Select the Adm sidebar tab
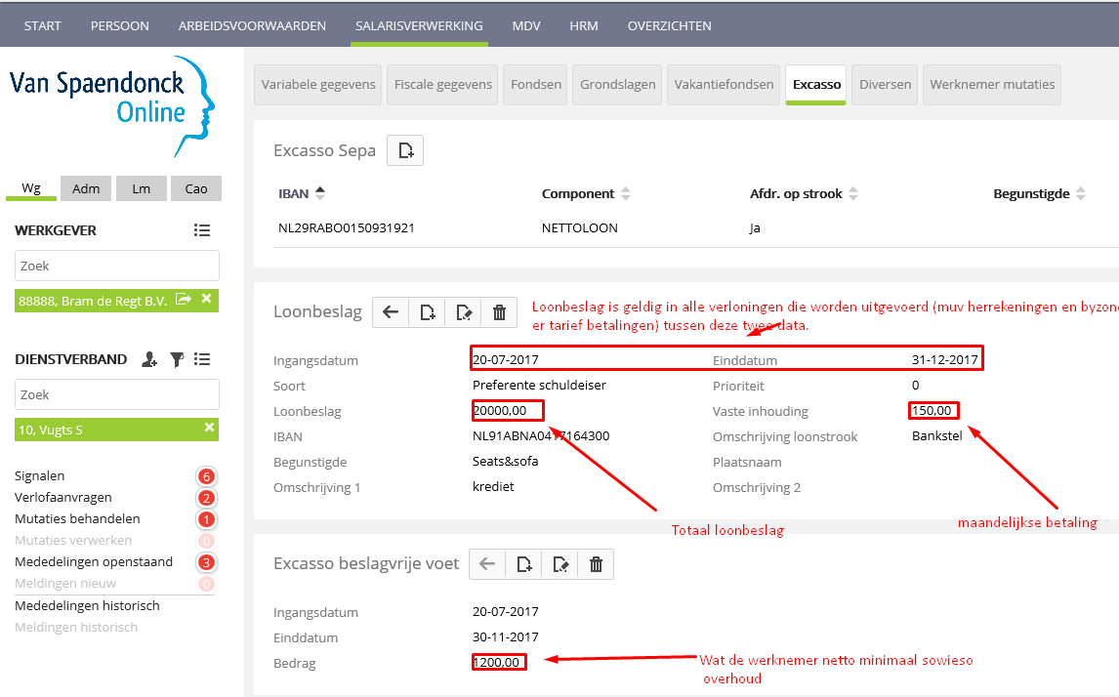The image size is (1119, 697). click(86, 188)
